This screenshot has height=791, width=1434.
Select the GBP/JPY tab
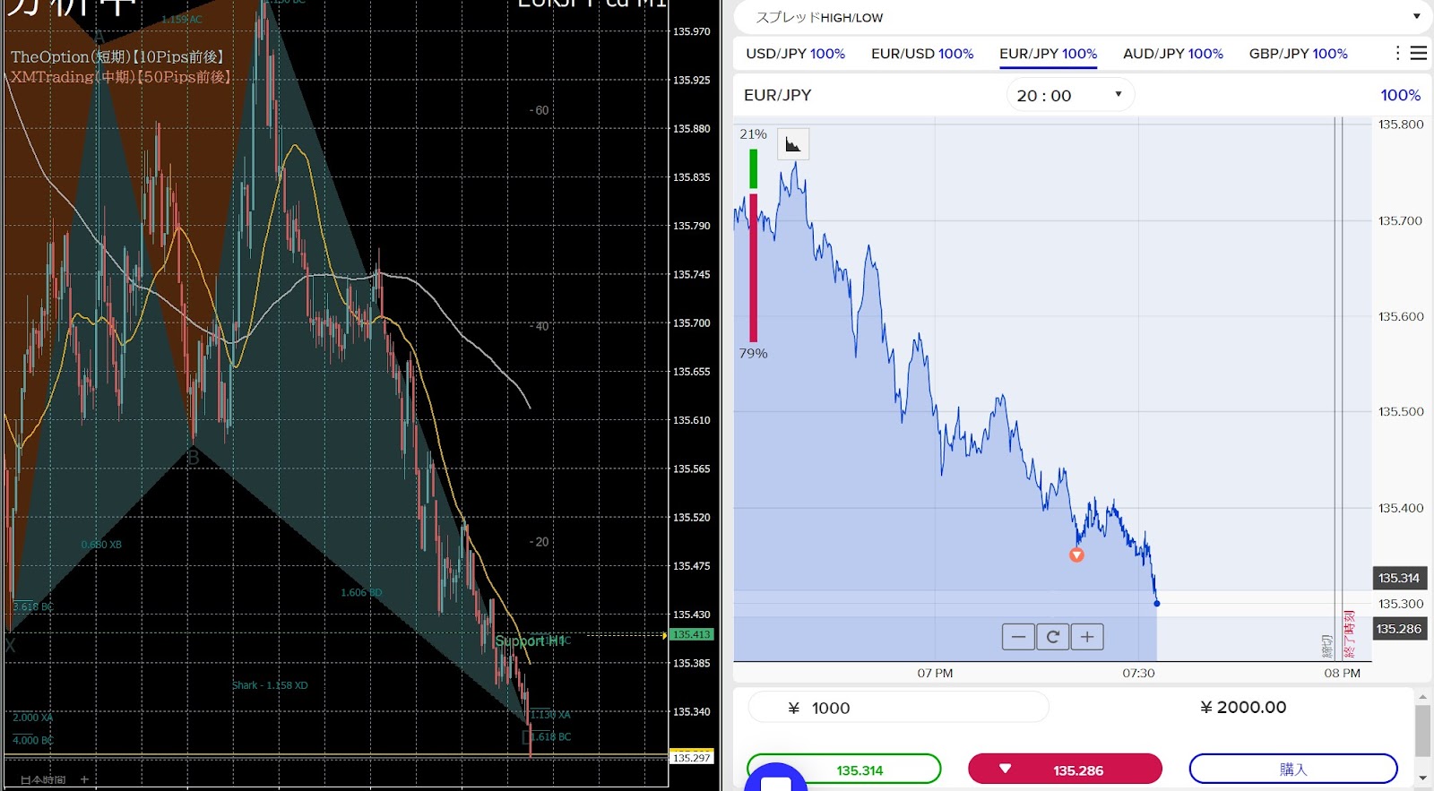pos(1298,54)
